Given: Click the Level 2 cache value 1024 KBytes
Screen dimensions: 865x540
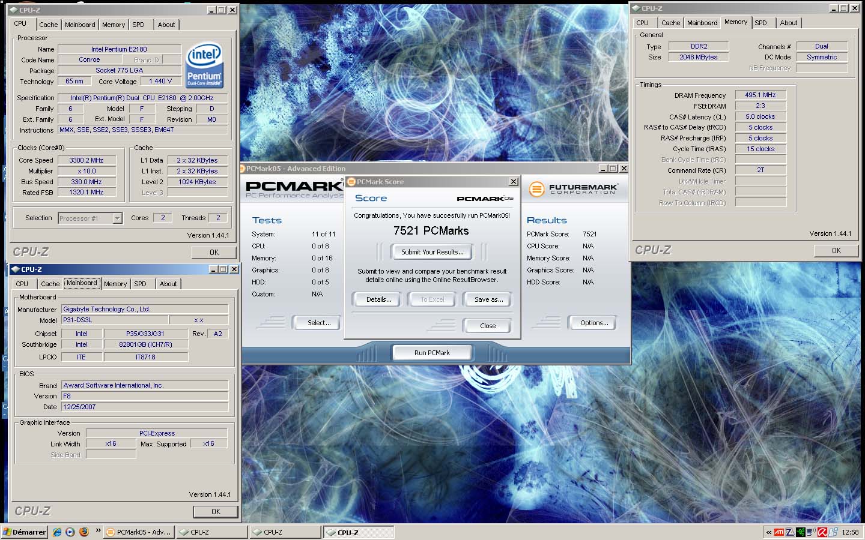Looking at the screenshot, I should pos(197,182).
